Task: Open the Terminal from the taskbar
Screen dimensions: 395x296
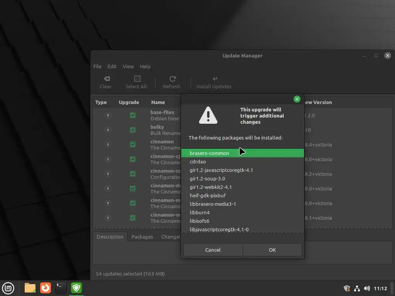Action: (61, 288)
